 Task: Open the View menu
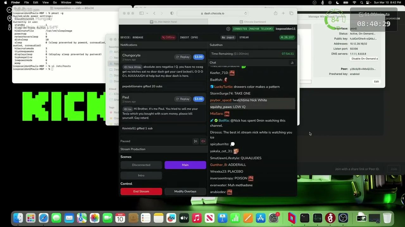(45, 3)
